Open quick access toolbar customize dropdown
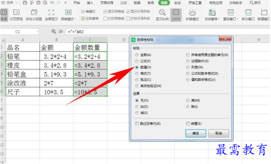This screenshot has height=164, width=271. [65, 3]
